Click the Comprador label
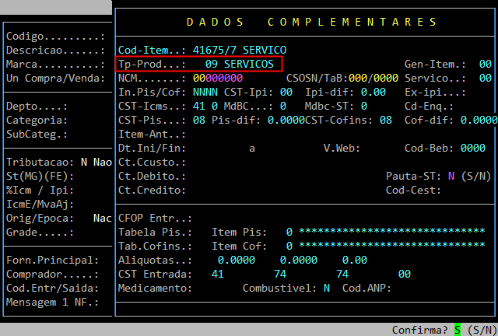498x336 pixels. tap(52, 274)
